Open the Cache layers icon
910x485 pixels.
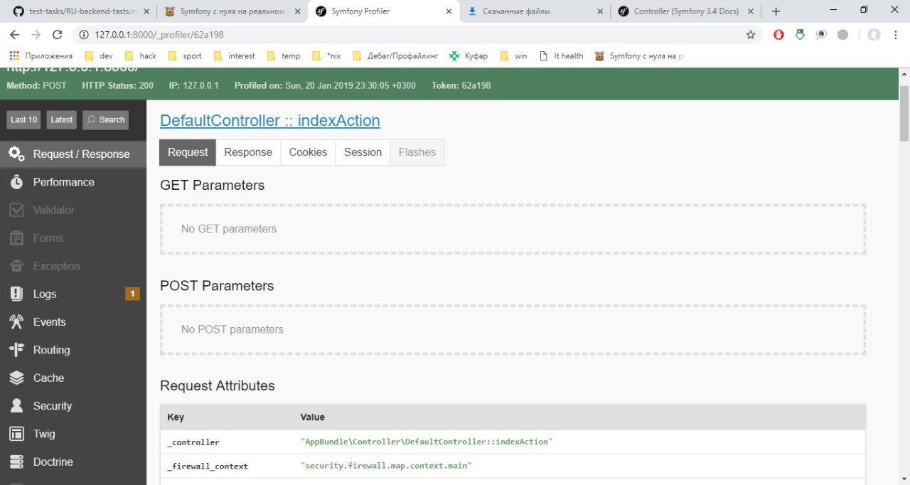click(x=16, y=378)
